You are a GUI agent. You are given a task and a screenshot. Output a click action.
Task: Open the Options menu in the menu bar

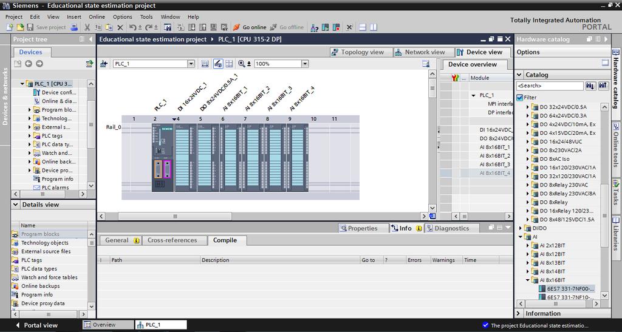click(x=123, y=16)
